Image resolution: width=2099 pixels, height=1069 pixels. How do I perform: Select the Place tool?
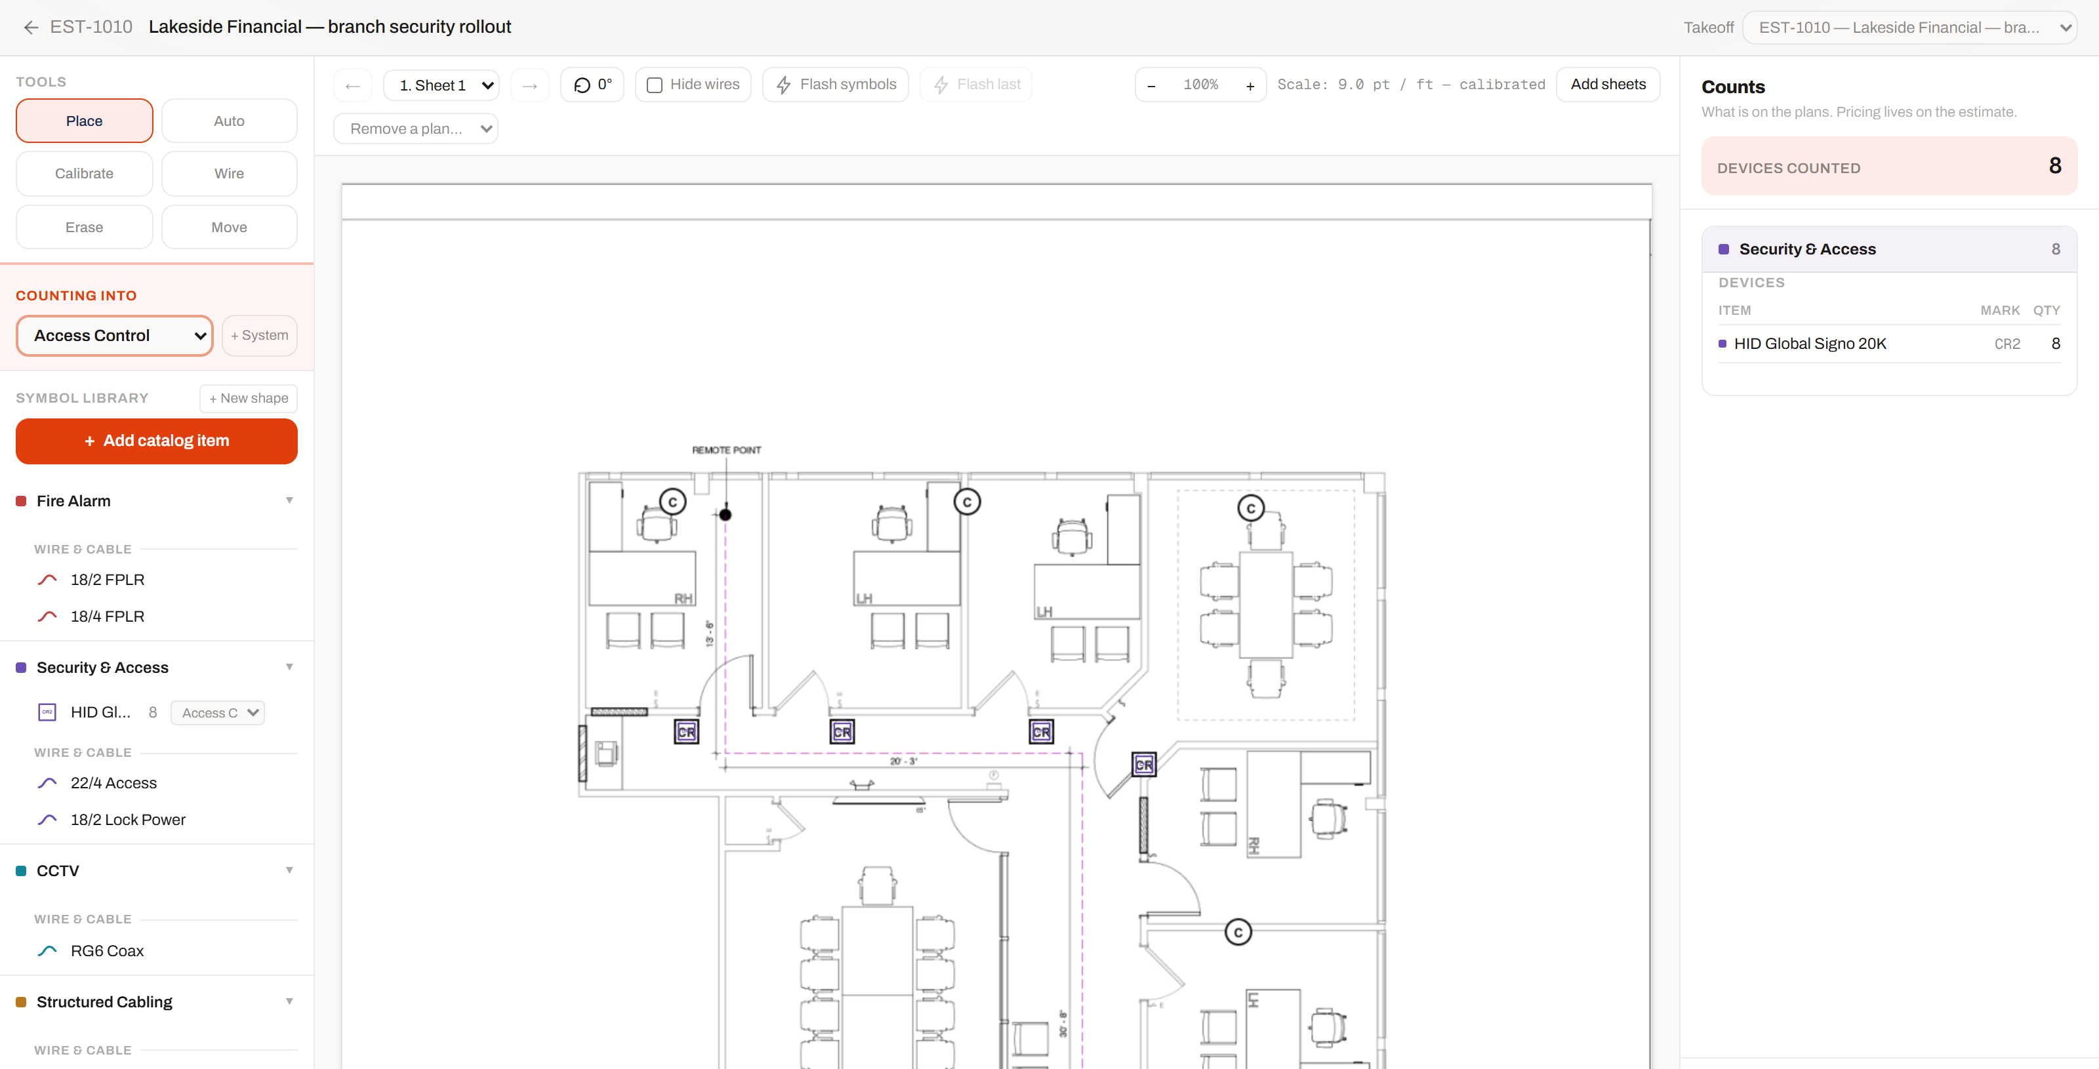tap(84, 121)
